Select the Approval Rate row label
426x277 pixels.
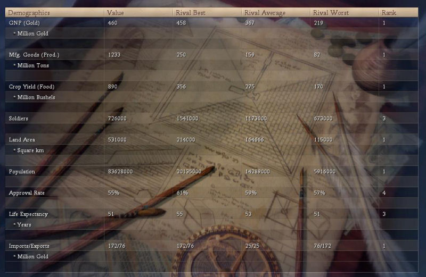(27, 193)
